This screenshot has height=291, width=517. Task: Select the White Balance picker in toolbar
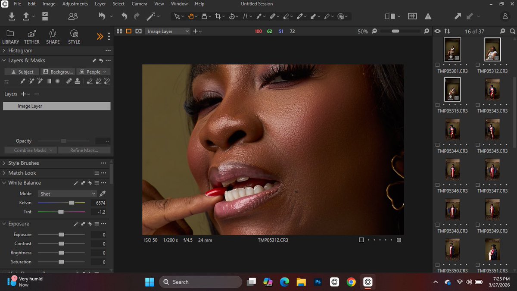(x=299, y=16)
